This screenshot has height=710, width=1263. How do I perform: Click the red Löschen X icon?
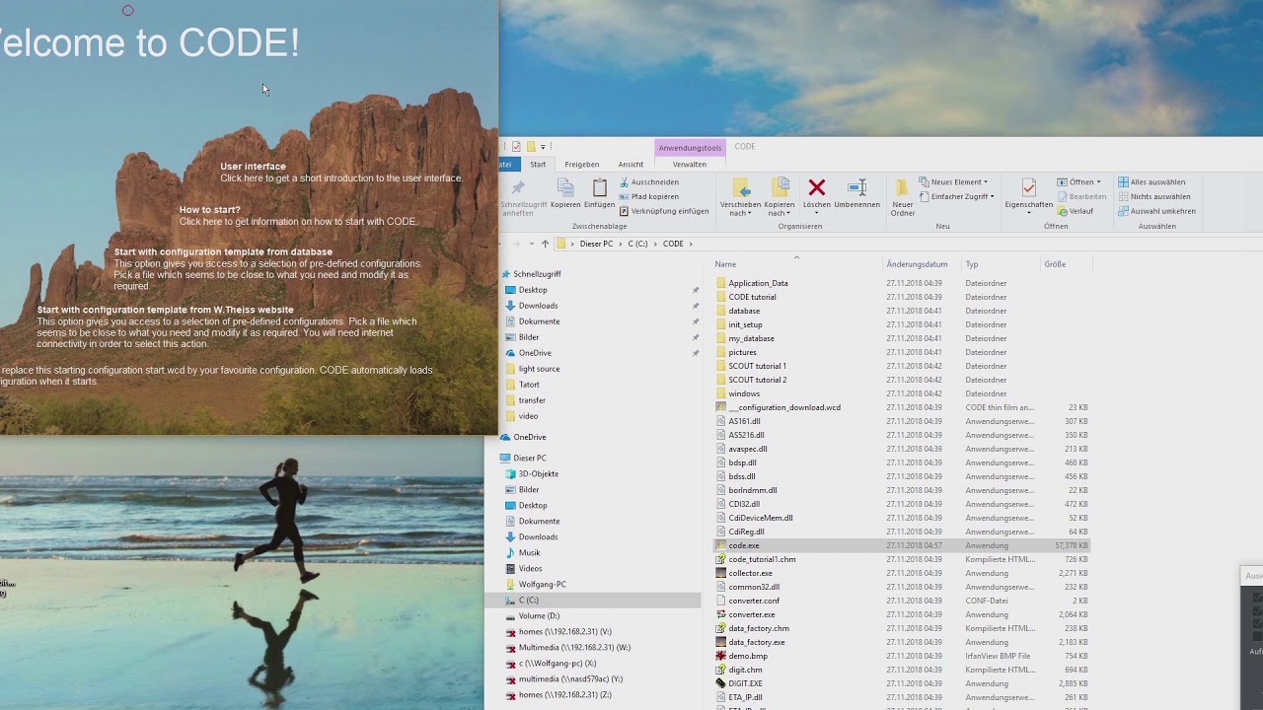[817, 187]
